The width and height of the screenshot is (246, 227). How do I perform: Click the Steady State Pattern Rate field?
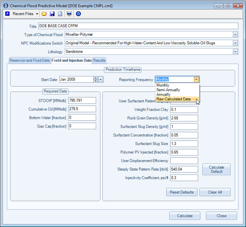click(184, 169)
